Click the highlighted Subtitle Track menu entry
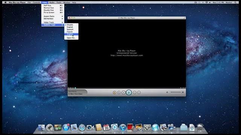 click(53, 25)
